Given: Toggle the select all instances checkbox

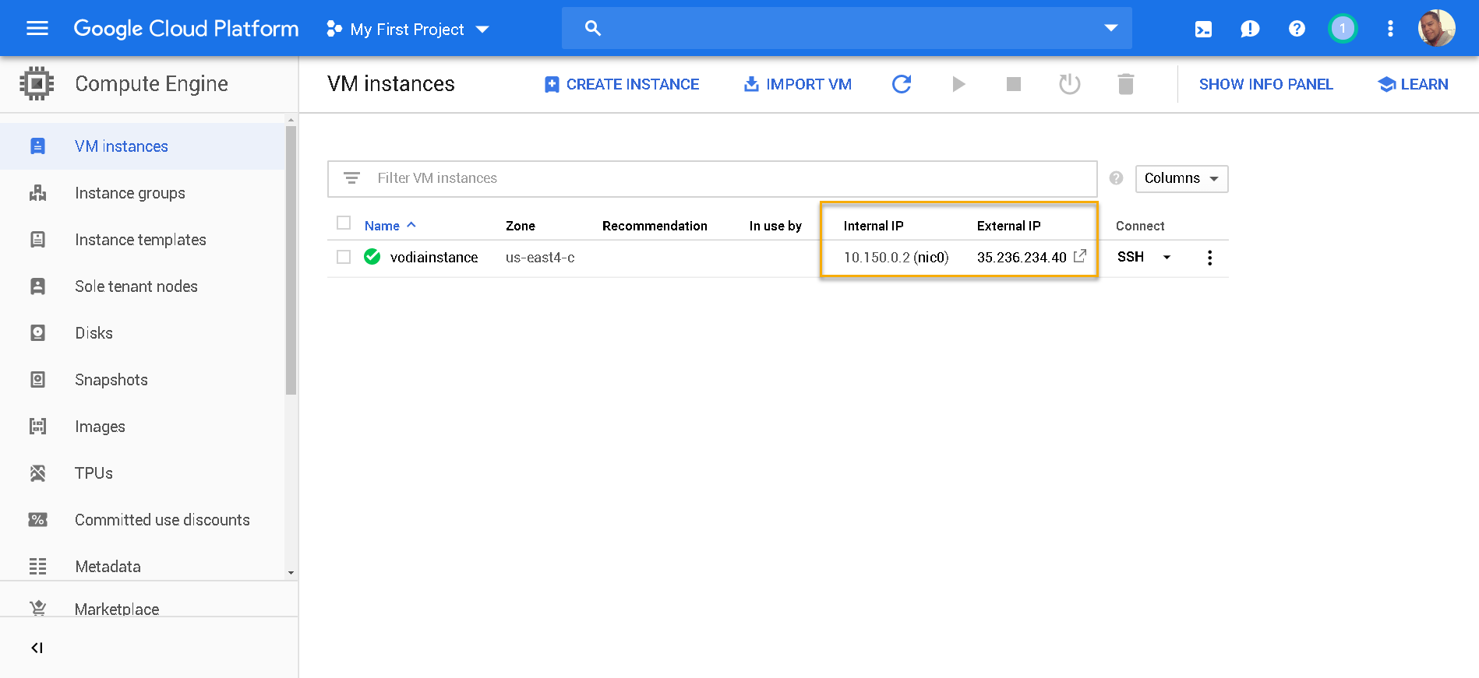Looking at the screenshot, I should click(x=344, y=223).
